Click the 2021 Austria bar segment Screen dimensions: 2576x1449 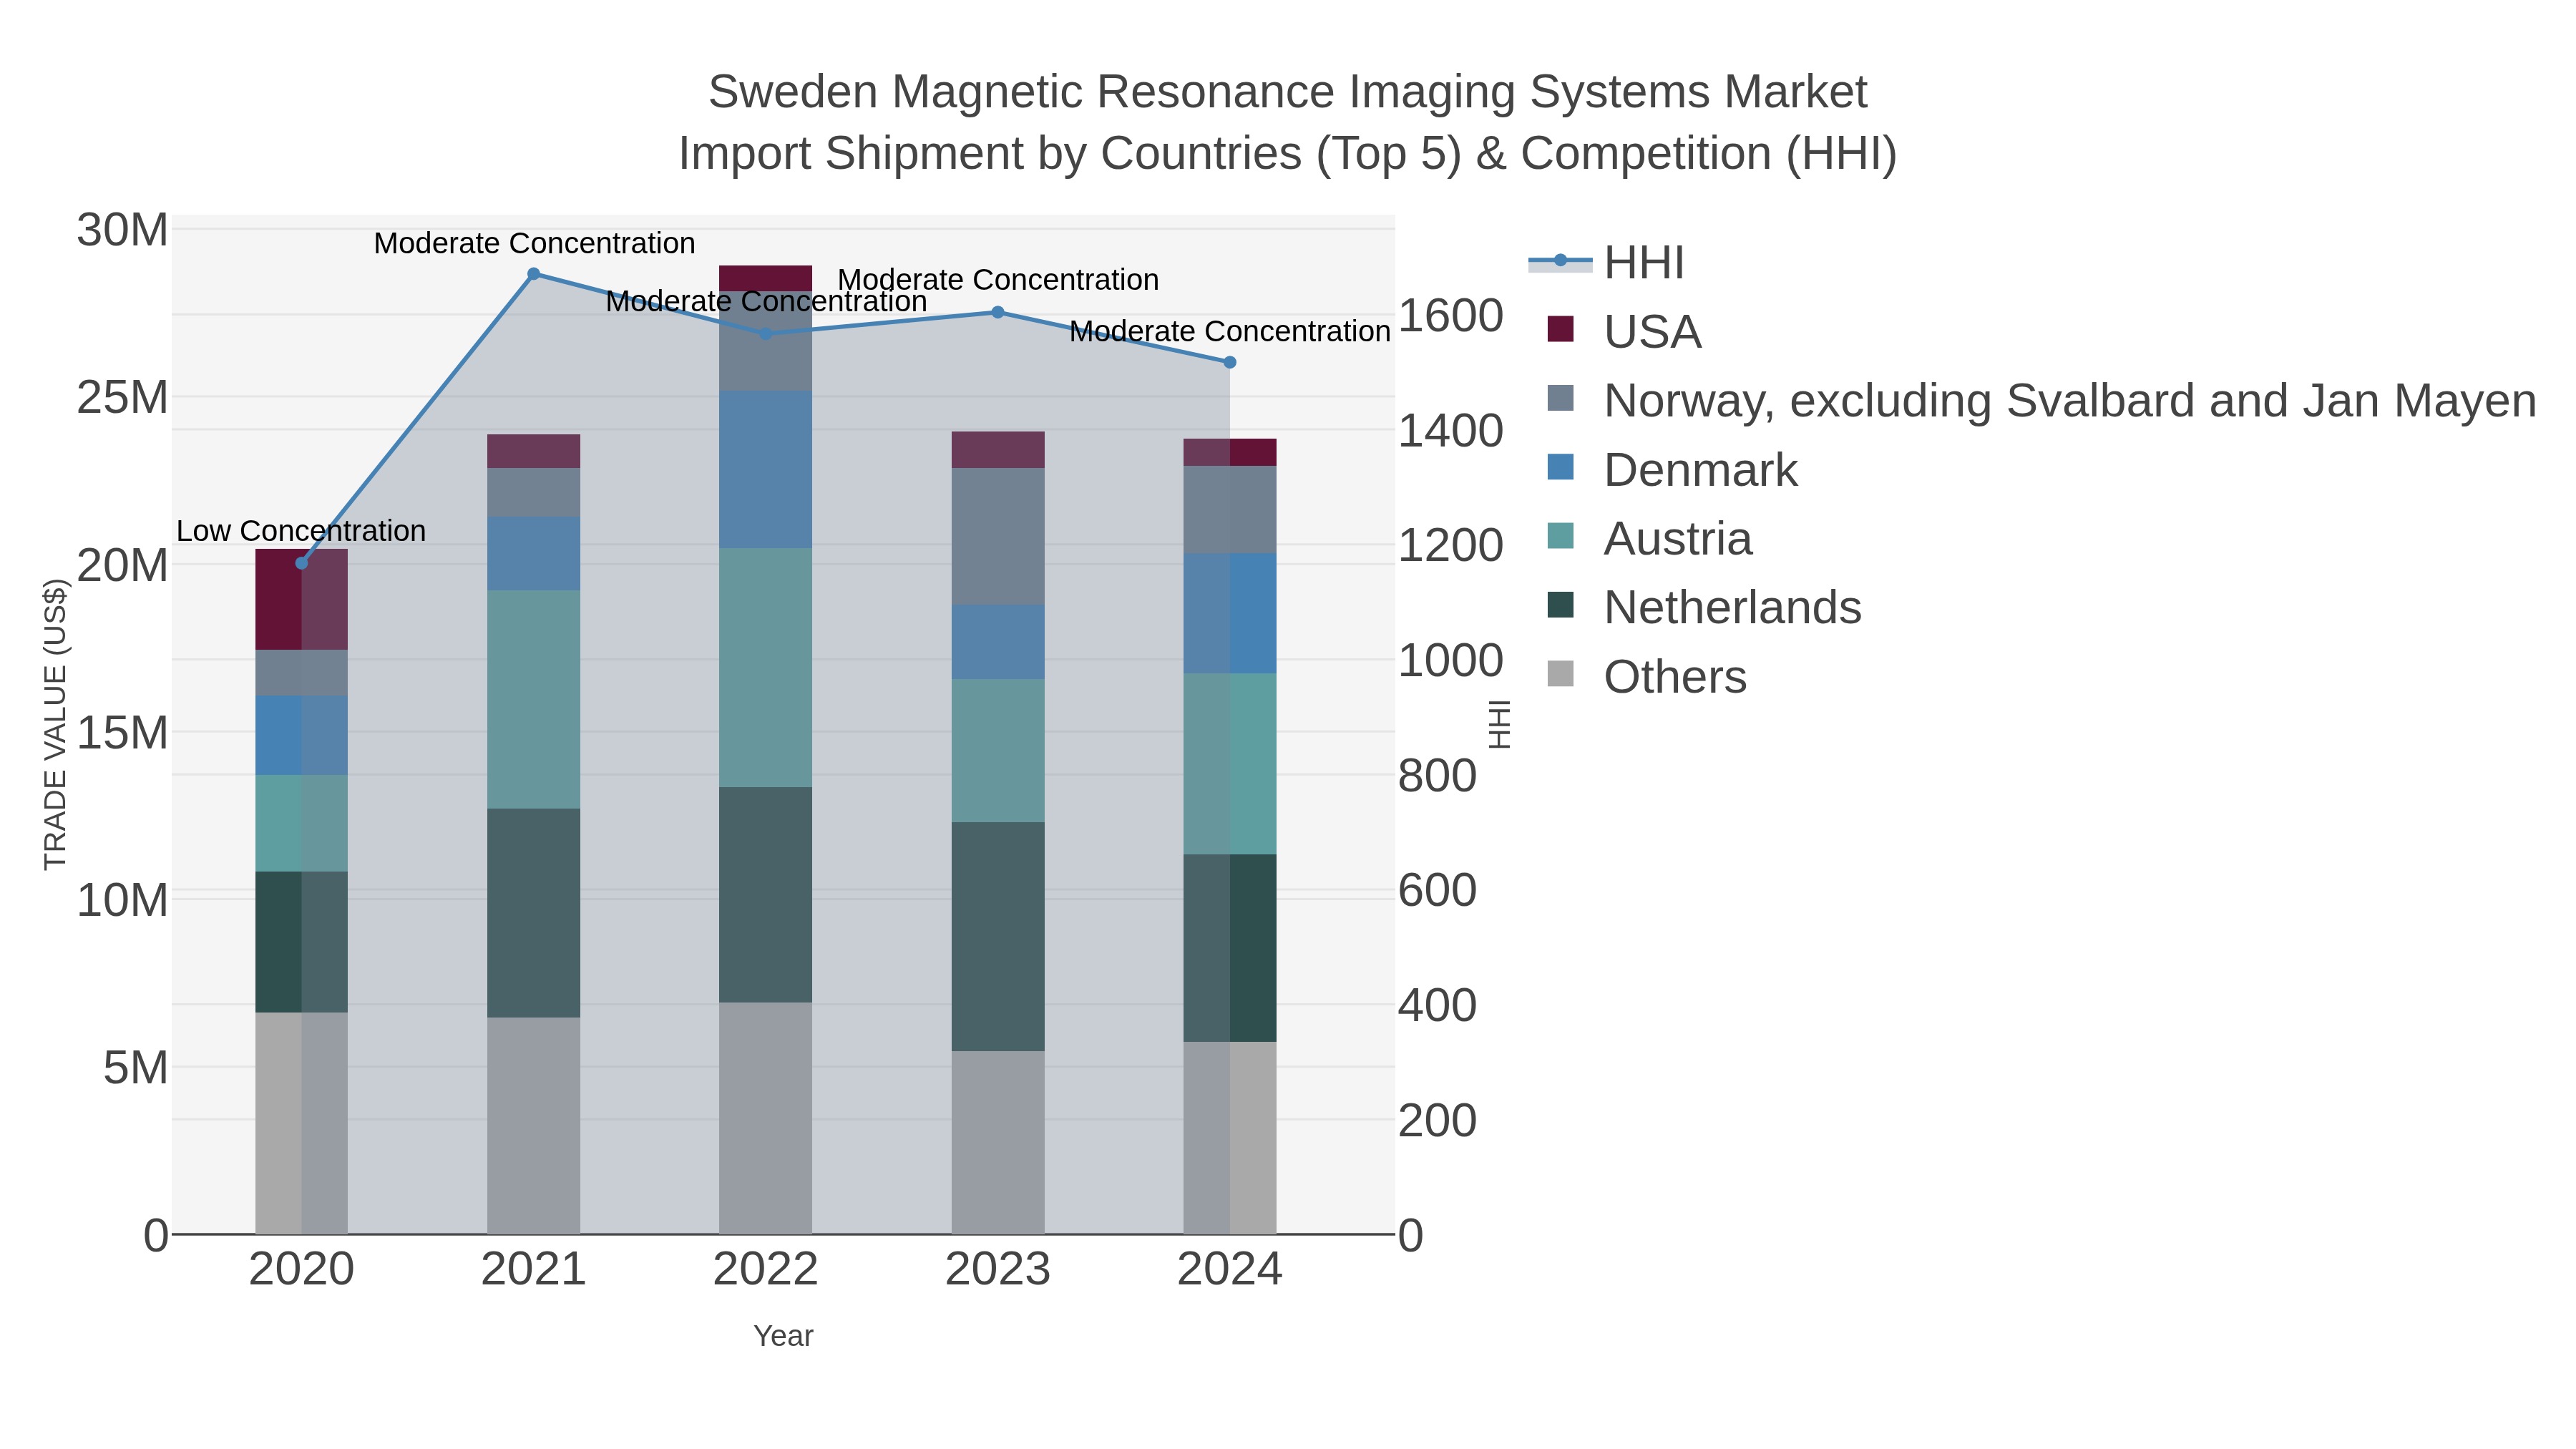pyautogui.click(x=534, y=699)
